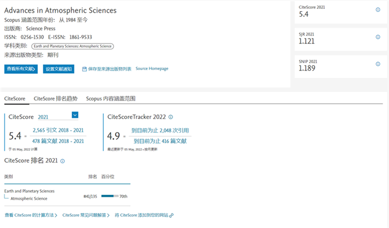Click the 70th percentile progress bar

[109, 196]
